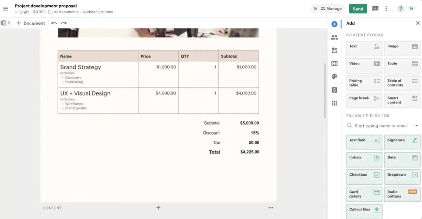Add a Text field fillable field
Viewport: 422px width, 219px height.
click(364, 142)
